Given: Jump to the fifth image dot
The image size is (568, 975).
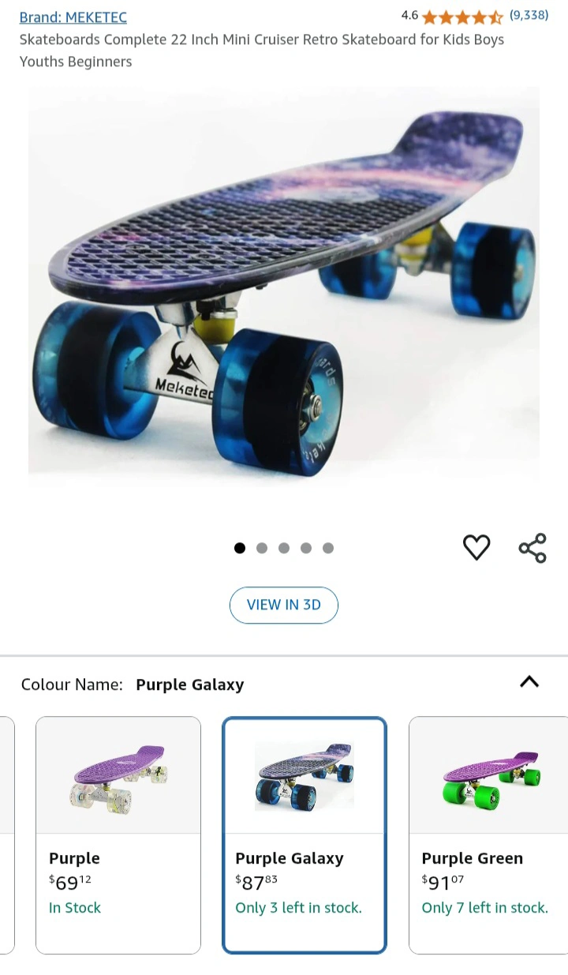Looking at the screenshot, I should [x=328, y=548].
